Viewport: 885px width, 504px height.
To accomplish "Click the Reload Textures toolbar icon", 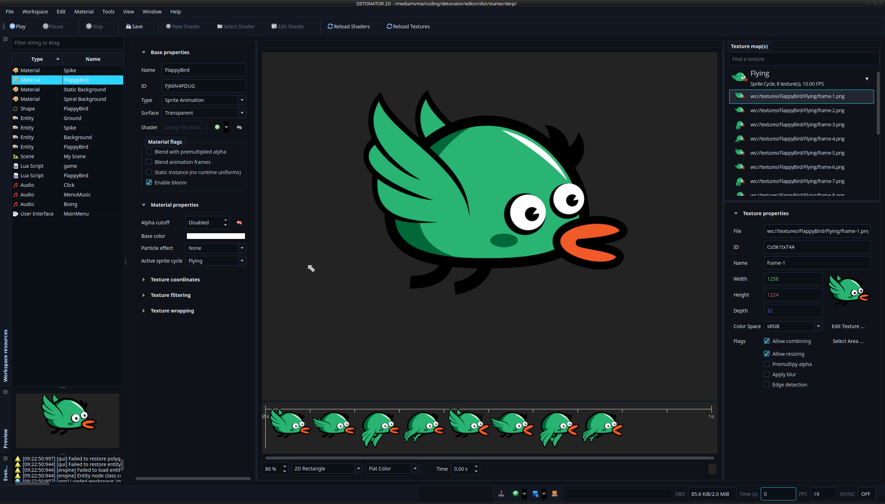I will [x=389, y=27].
